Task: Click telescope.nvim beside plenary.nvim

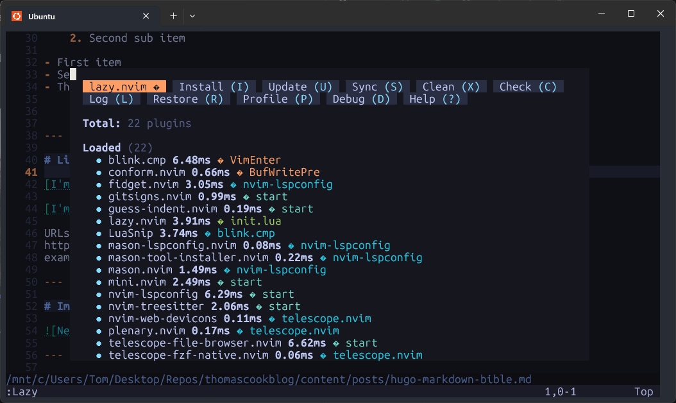Action: [x=294, y=330]
